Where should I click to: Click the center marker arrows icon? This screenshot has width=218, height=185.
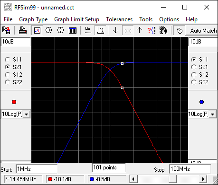point(128,30)
